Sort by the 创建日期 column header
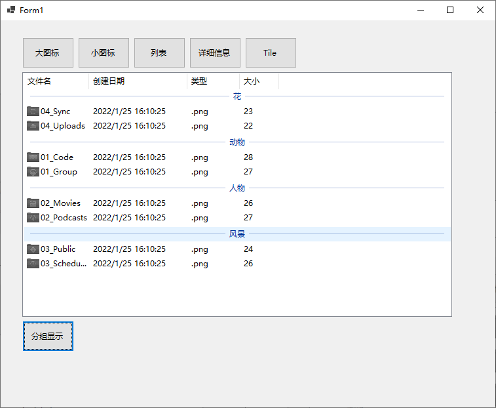The width and height of the screenshot is (496, 408). [138, 81]
